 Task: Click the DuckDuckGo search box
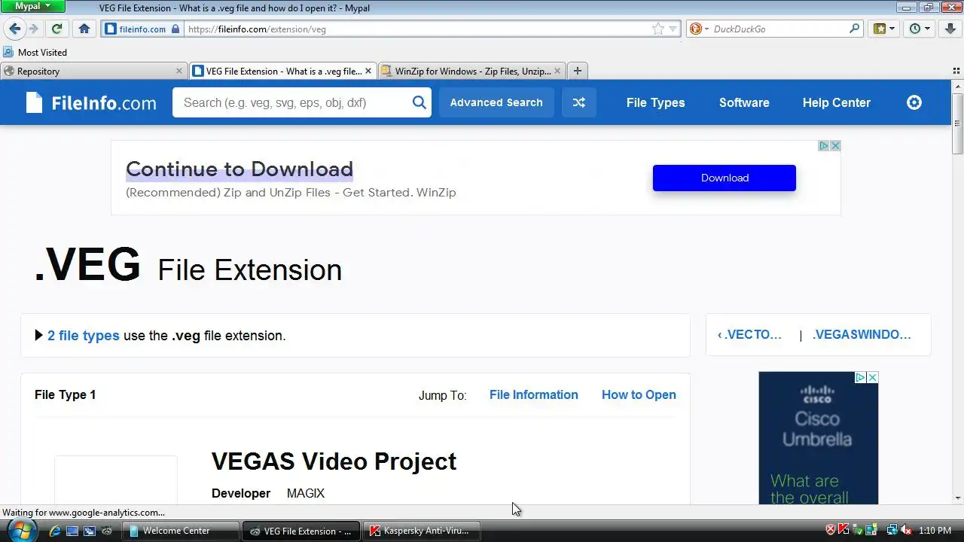(x=779, y=29)
